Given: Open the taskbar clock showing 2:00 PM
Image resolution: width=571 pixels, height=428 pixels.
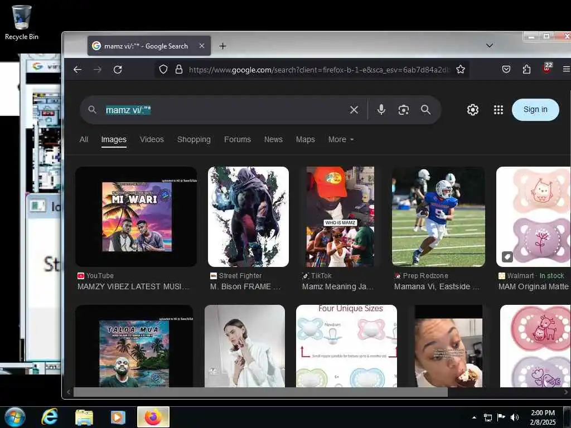Looking at the screenshot, I should pos(543,417).
